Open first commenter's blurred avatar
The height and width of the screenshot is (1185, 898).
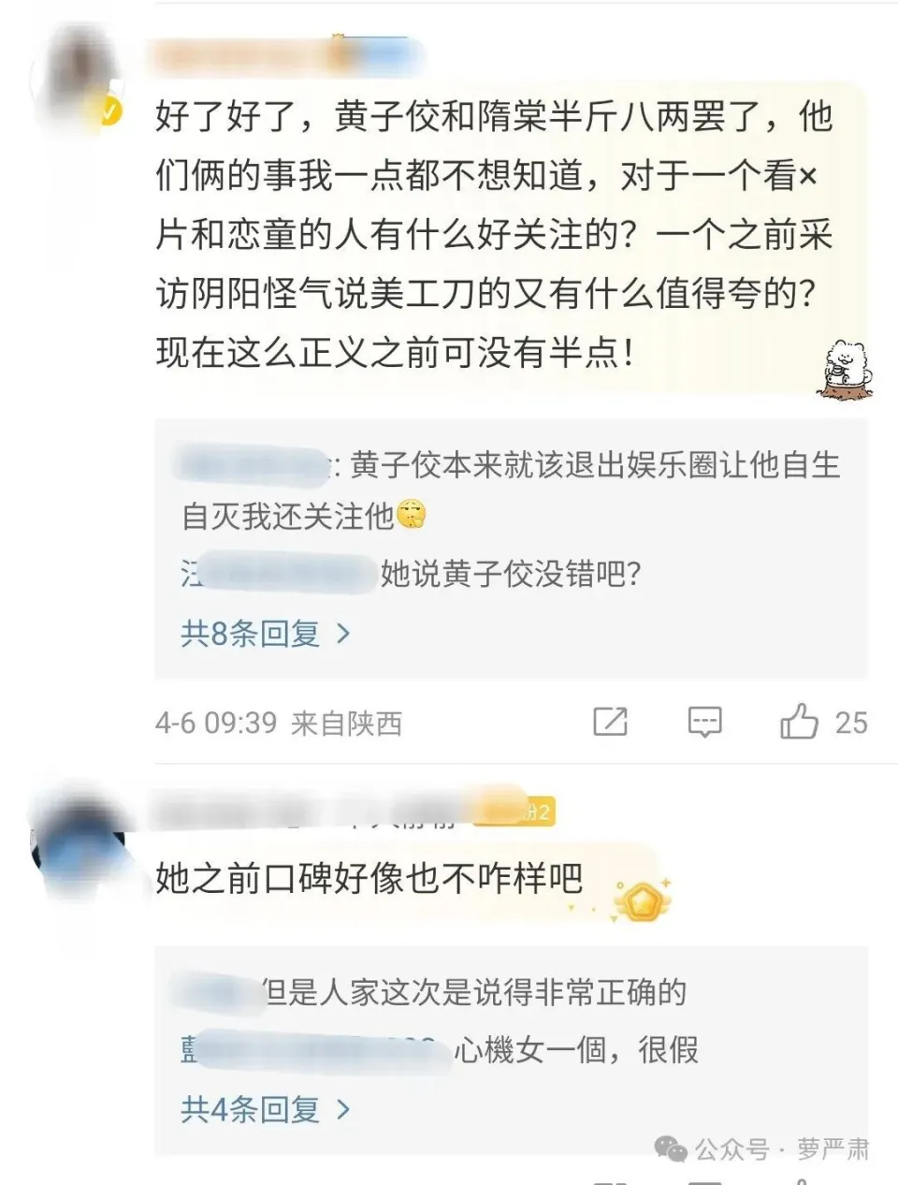pyautogui.click(x=75, y=80)
